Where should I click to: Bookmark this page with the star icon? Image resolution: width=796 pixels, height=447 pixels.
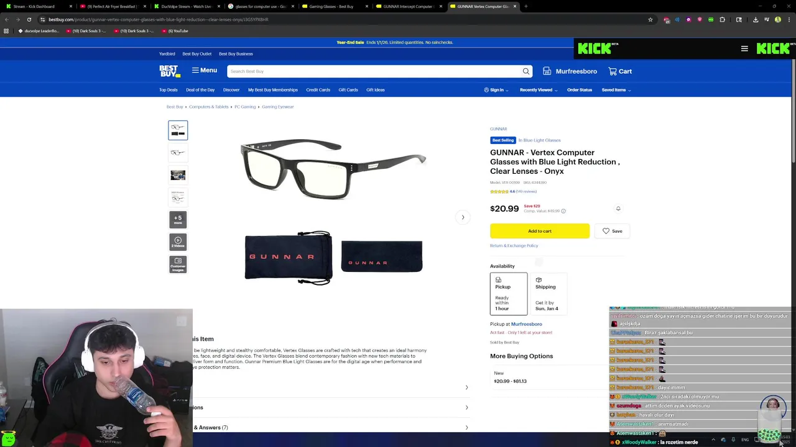(x=650, y=19)
